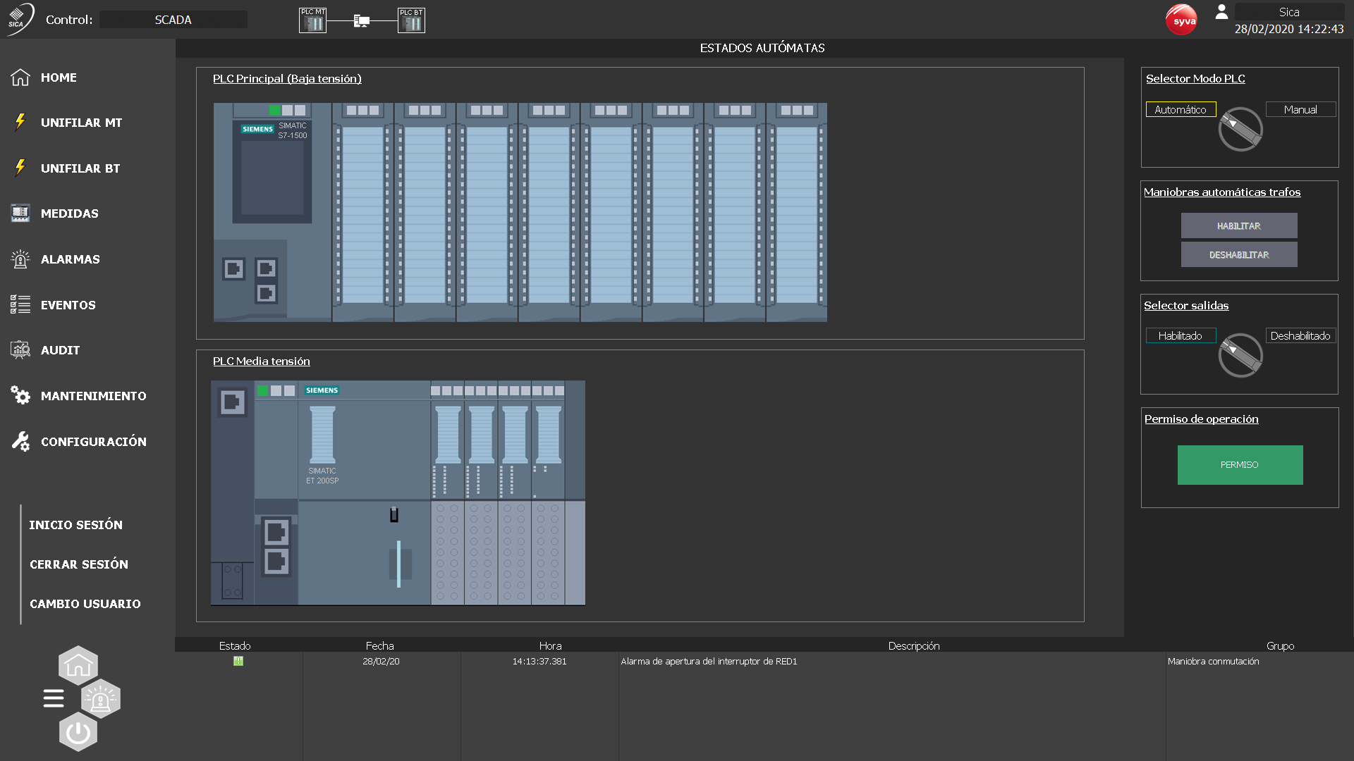Open the syva logo icon
The height and width of the screenshot is (761, 1354).
(1181, 20)
